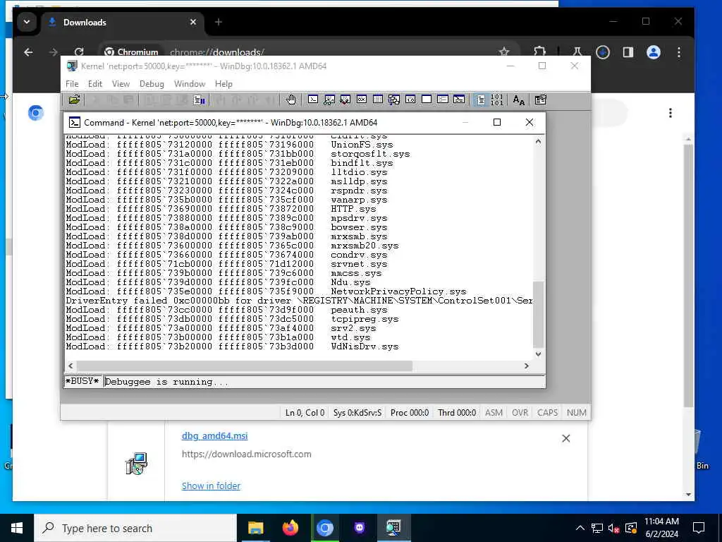722x542 pixels.
Task: Click the Insert Breakpoint hand icon
Action: click(x=290, y=100)
